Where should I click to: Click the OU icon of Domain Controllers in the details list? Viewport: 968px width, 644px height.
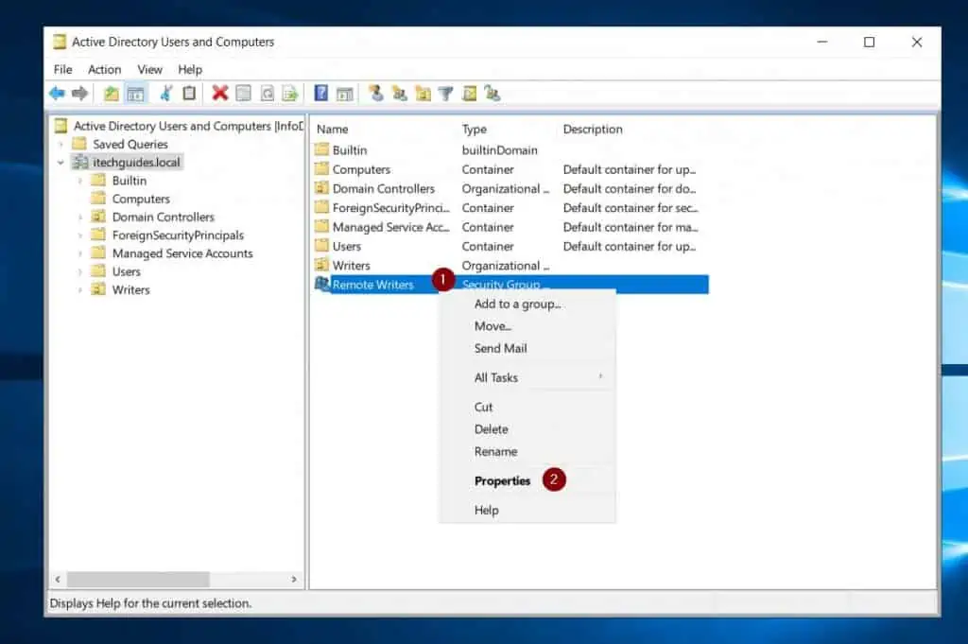click(321, 188)
